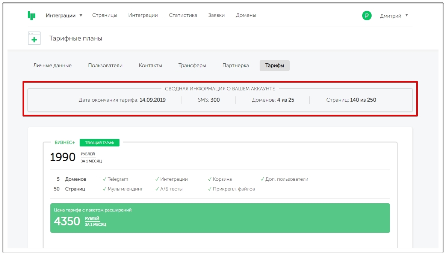Viewport: 446px width, 255px height.
Task: Open the Партнерка tab
Action: (x=235, y=65)
